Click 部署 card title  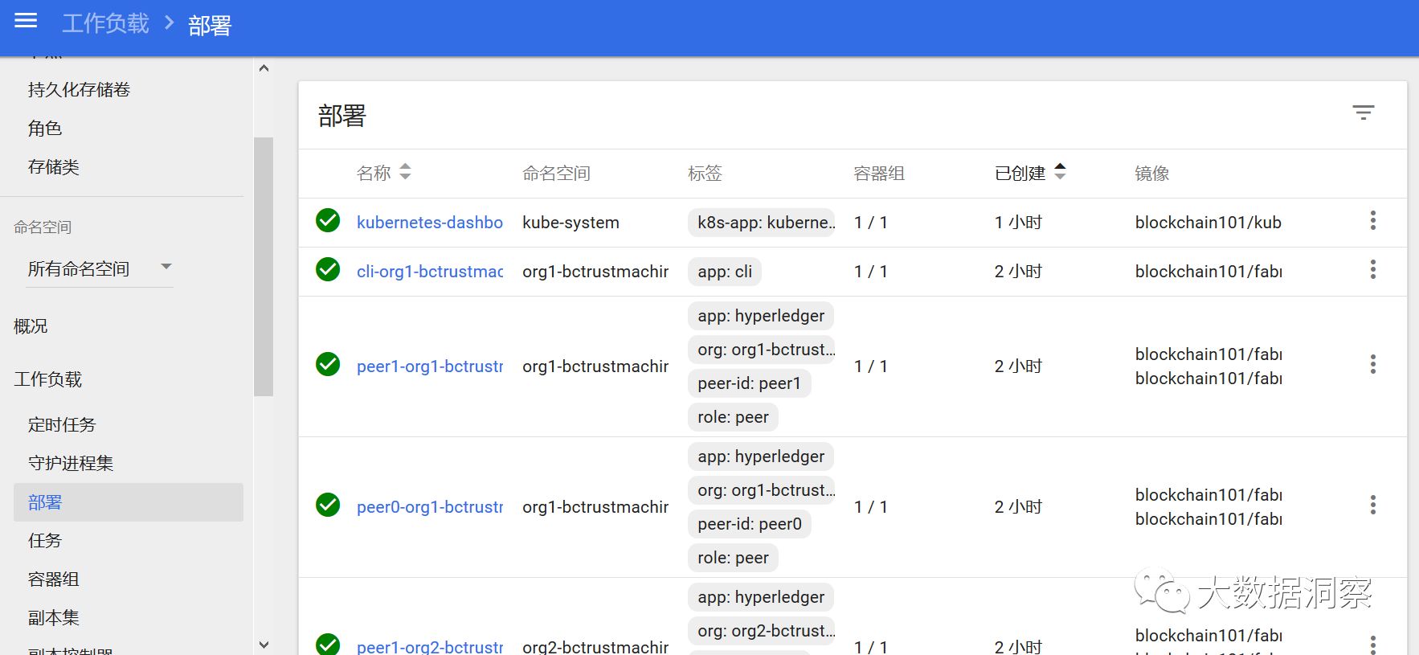(x=342, y=116)
